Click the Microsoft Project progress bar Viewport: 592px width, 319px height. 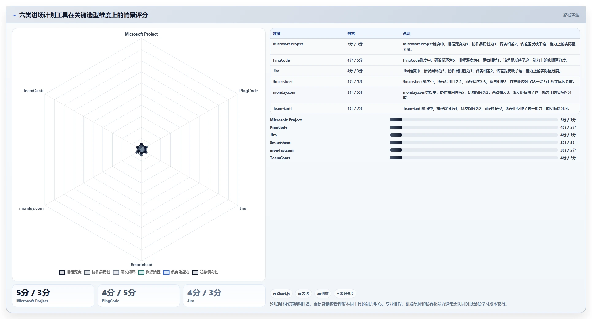pos(474,120)
